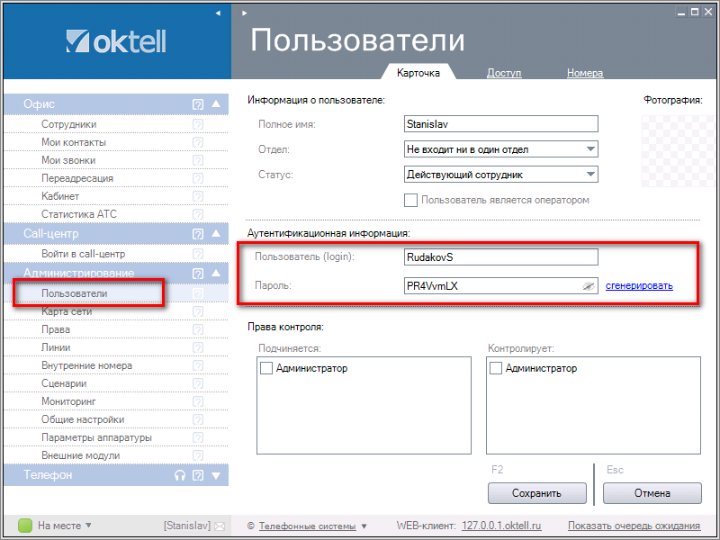Click help icon next to Сотрудники
The width and height of the screenshot is (720, 540).
198,124
